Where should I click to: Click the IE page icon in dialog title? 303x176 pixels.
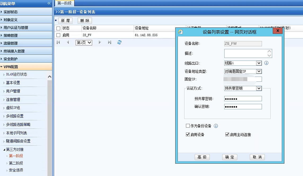click(181, 32)
